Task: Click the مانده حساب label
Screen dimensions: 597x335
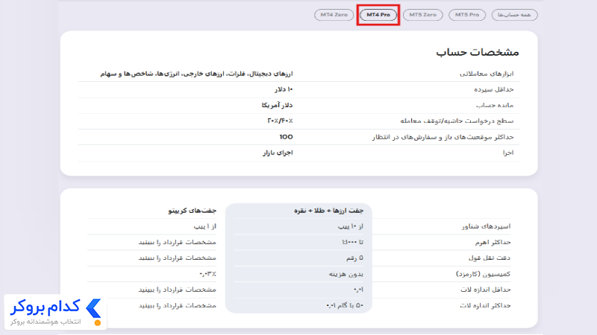Action: (x=495, y=105)
